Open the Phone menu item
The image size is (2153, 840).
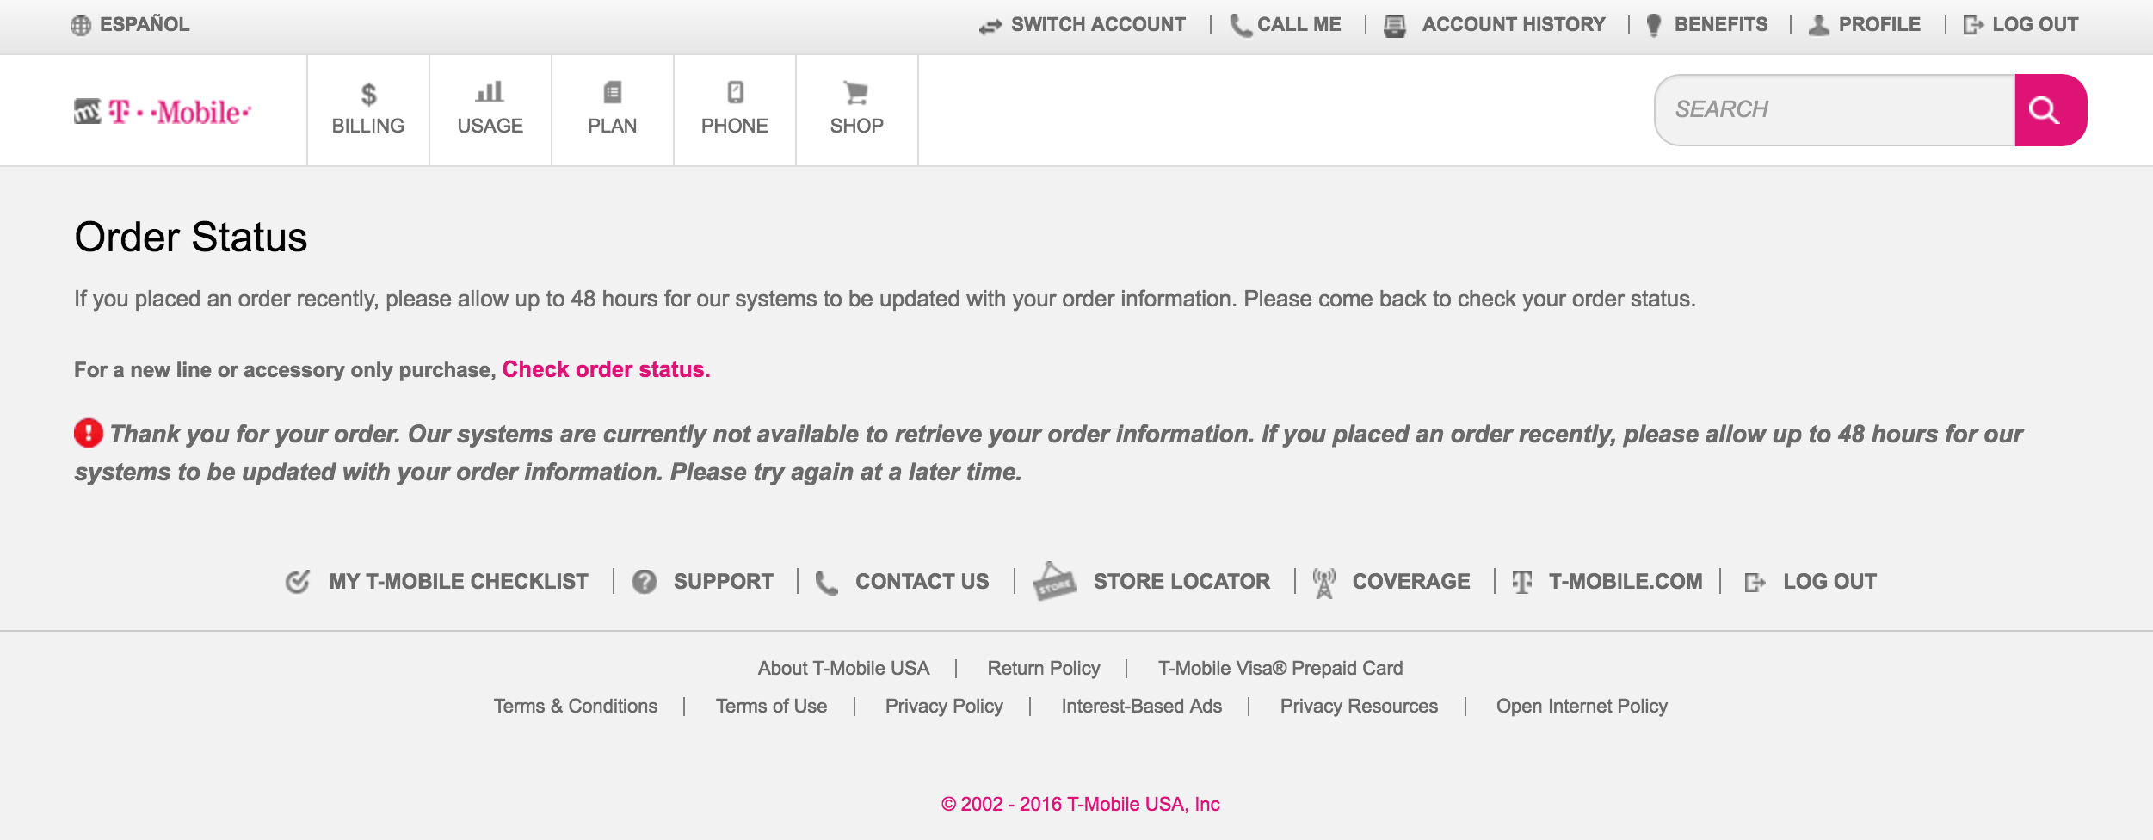click(734, 110)
